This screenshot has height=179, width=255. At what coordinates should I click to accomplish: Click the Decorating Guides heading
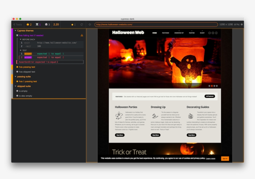click(x=198, y=107)
